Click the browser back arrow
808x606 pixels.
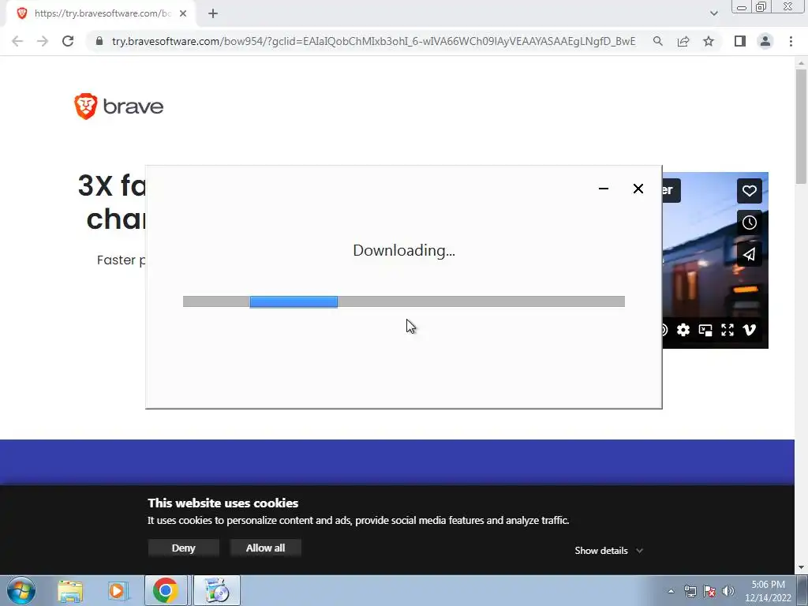pos(17,41)
